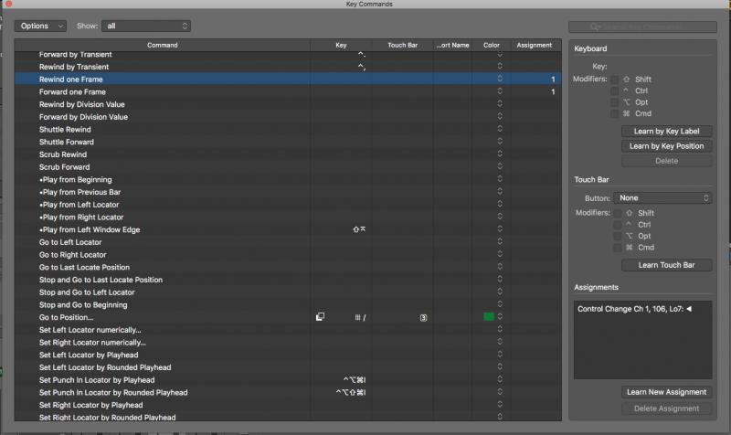Open color stepper for Scrub Forward row
Viewport: 731px width, 435px height.
click(x=500, y=166)
